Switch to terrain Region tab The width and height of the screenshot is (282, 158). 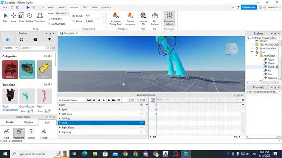[28, 122]
